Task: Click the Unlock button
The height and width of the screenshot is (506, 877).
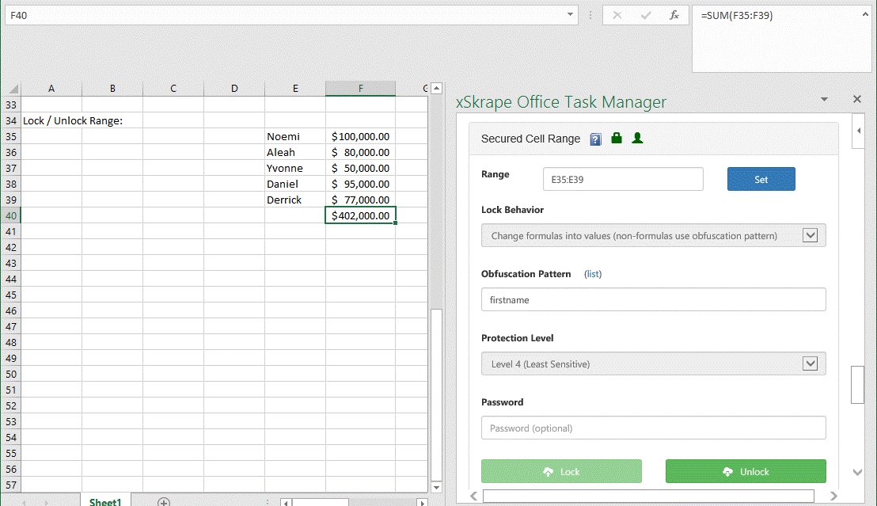Action: 746,471
